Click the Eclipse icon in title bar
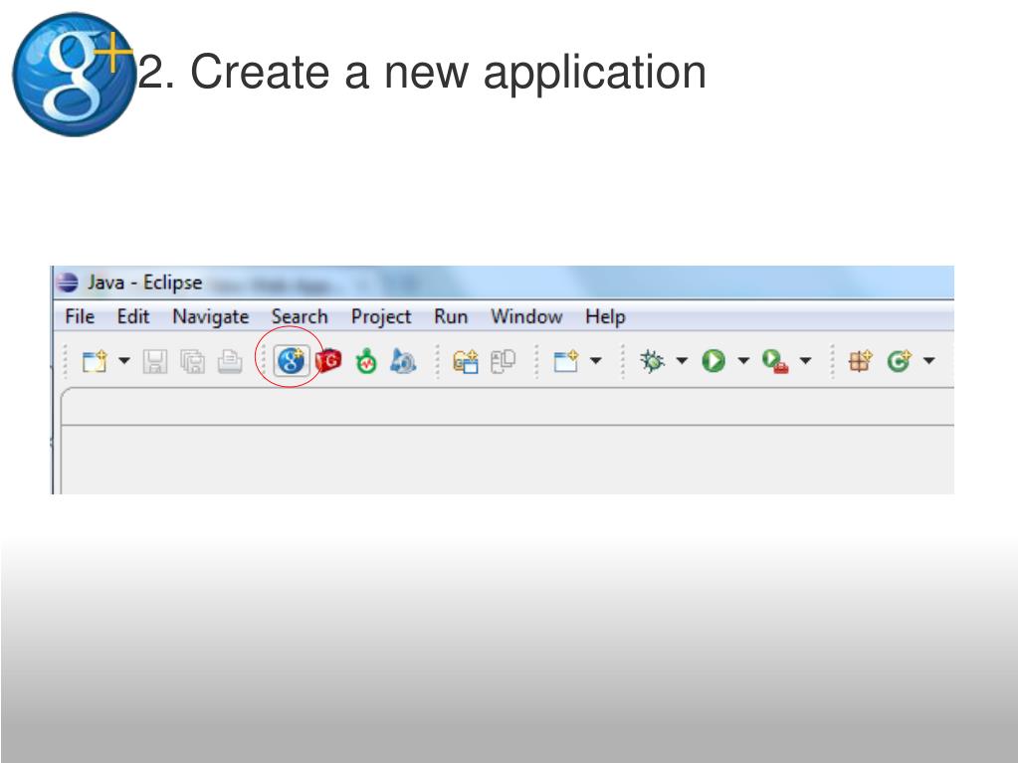The height and width of the screenshot is (763, 1018). (x=67, y=283)
